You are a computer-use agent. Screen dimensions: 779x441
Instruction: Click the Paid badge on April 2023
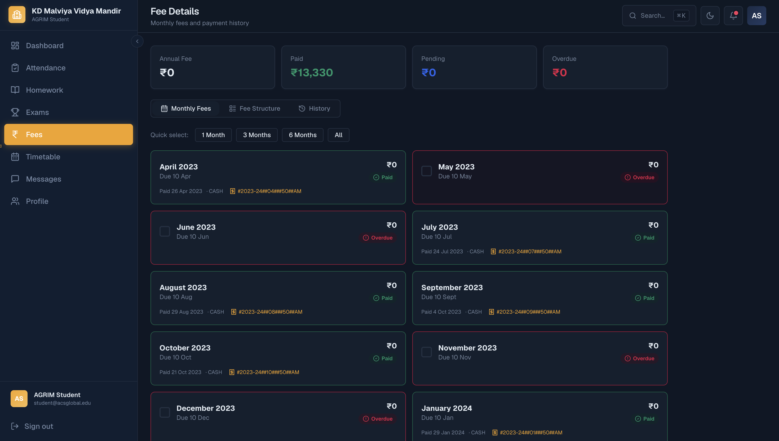383,177
